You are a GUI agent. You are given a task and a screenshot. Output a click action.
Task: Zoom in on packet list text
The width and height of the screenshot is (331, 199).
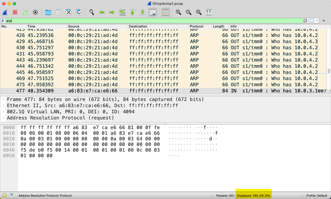[x=178, y=12]
